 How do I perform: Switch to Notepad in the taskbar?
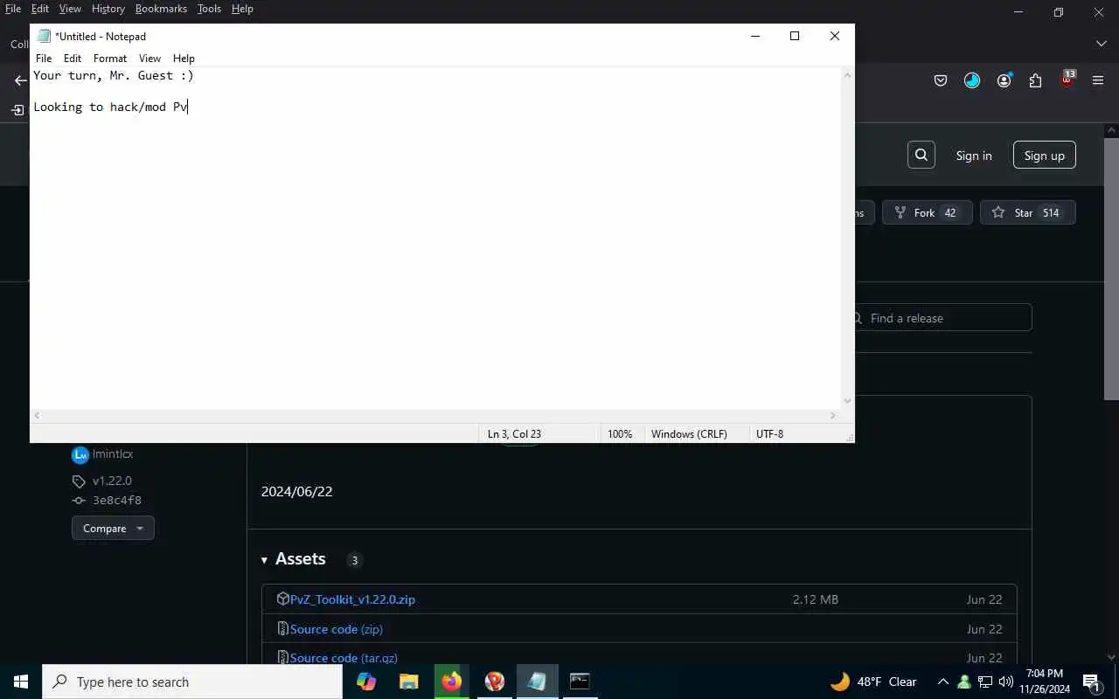click(537, 682)
